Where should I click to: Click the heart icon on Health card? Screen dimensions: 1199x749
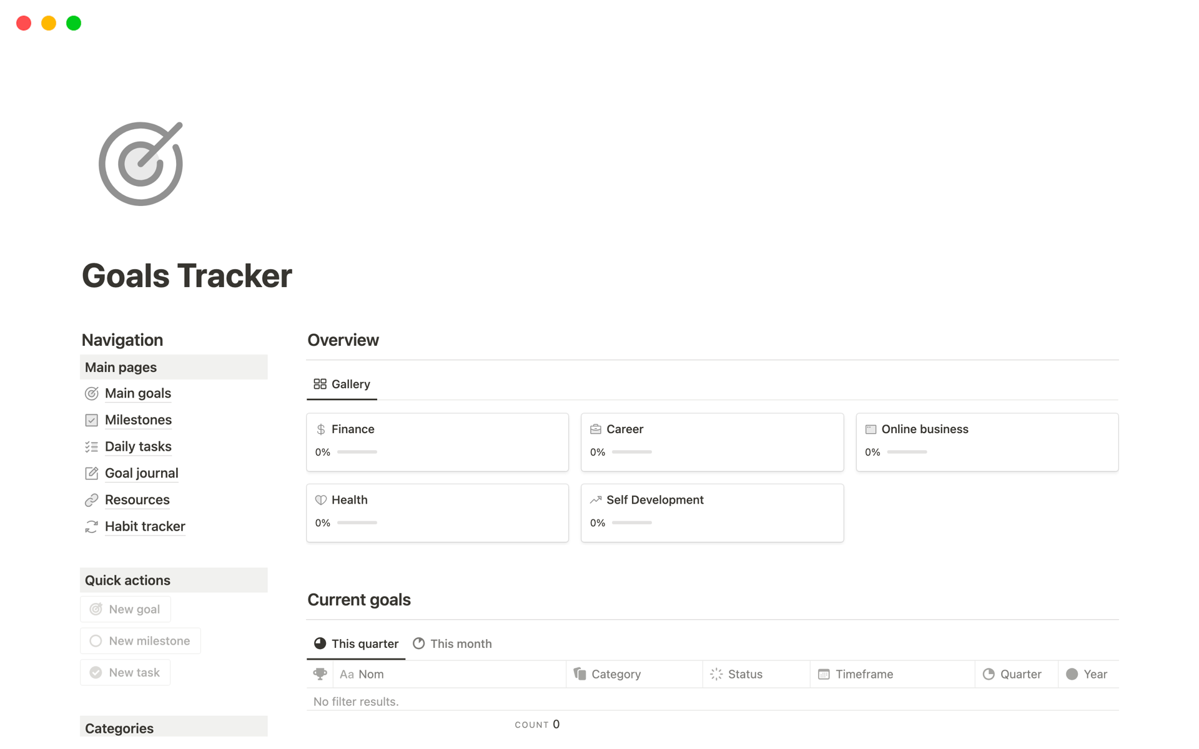321,500
